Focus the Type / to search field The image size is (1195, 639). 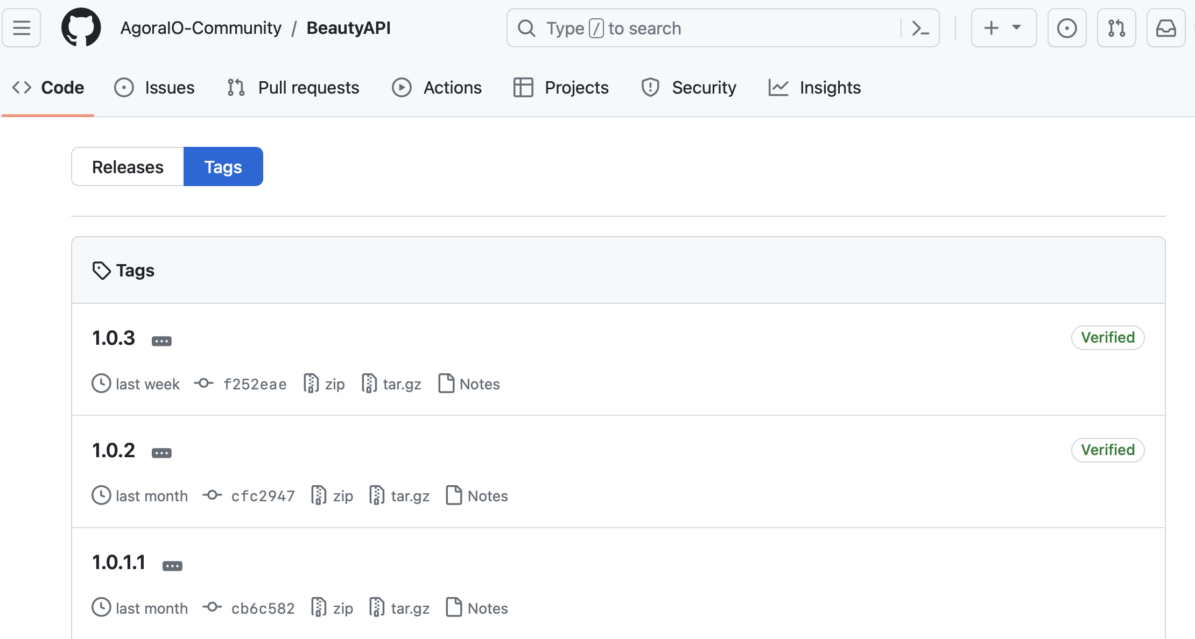point(723,28)
